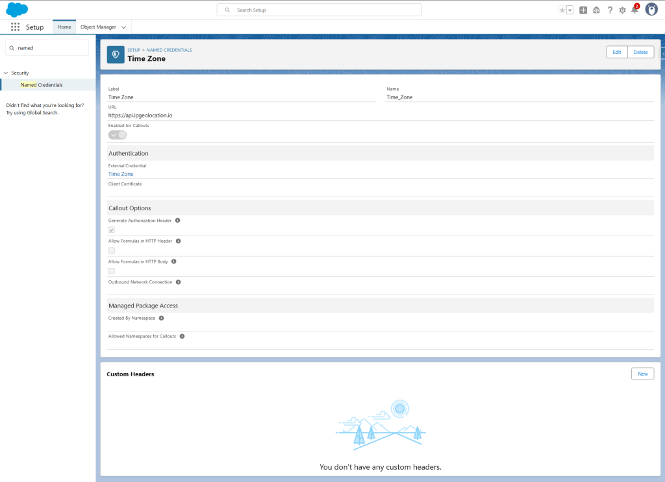Viewport: 665px width, 482px height.
Task: Click the Global Actions plus icon
Action: pos(583,10)
